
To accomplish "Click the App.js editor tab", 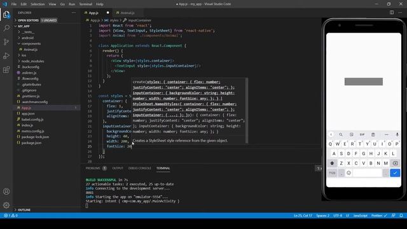I will pyautogui.click(x=93, y=13).
